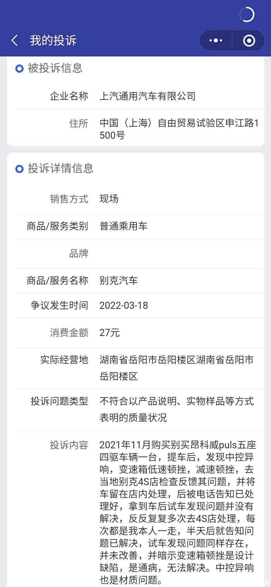Tap the 被投诉信息 section bullet icon
The width and height of the screenshot is (271, 587).
pos(19,69)
